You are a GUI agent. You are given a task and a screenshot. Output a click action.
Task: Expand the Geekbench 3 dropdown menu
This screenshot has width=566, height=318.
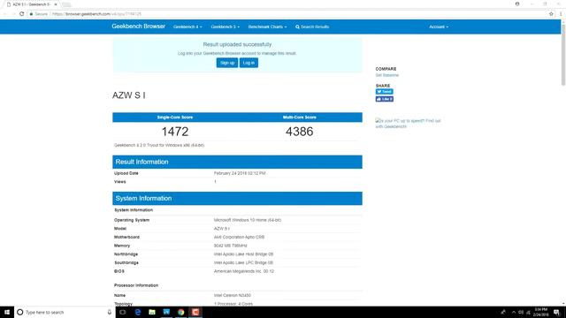tap(225, 26)
